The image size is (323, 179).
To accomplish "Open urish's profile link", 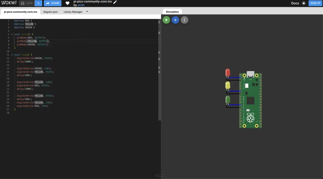I will (x=81, y=5).
